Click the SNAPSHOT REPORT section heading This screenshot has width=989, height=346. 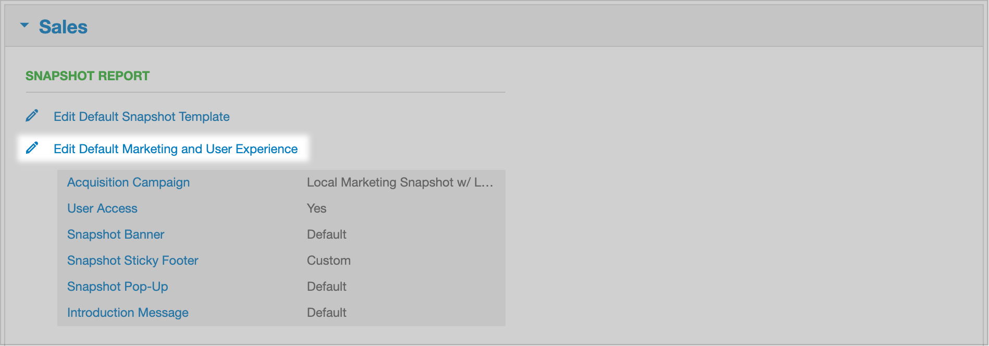pyautogui.click(x=88, y=76)
